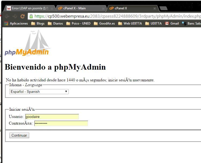Screen dimensions: 201x163
Task: Click the Bienvenido a phpMyAdmin heading
Action: click(55, 67)
